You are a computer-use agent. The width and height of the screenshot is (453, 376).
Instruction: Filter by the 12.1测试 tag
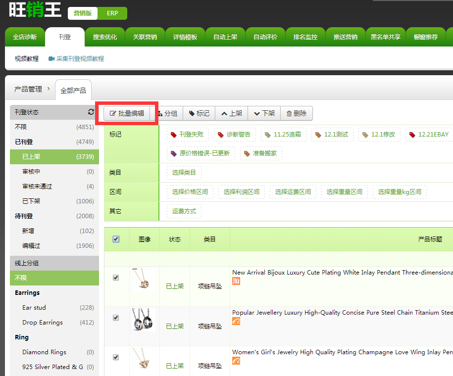pyautogui.click(x=332, y=135)
